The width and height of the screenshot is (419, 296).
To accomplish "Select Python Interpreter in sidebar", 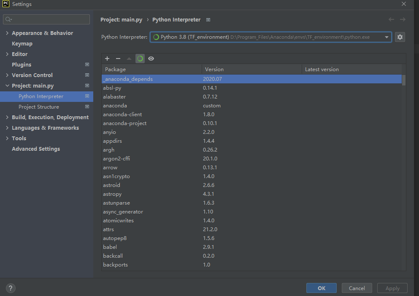I will (x=46, y=96).
